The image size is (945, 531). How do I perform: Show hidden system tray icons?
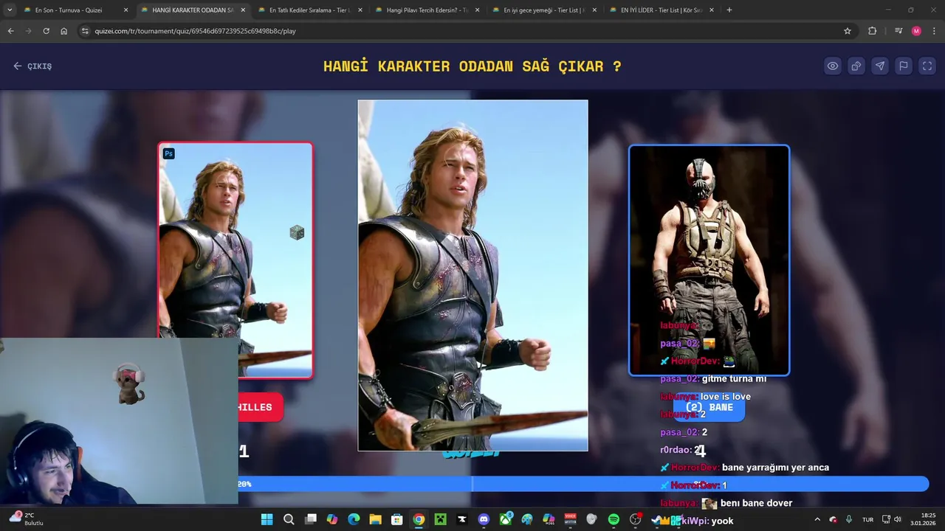click(x=817, y=519)
